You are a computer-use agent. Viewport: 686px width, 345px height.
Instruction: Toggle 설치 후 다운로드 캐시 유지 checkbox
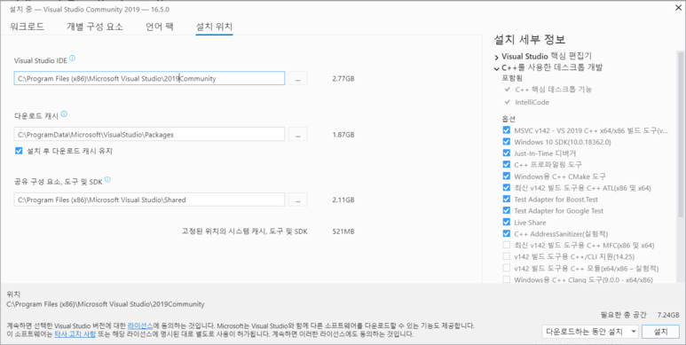19,151
